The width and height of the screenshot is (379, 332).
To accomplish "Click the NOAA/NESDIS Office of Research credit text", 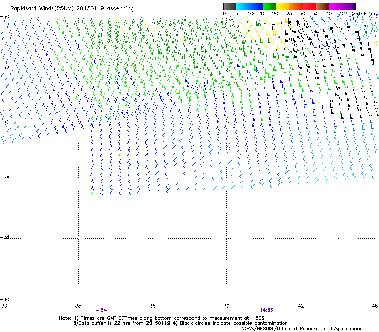I will (302, 329).
